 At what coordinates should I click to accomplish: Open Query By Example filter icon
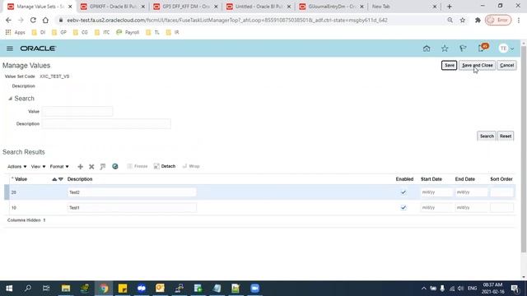click(103, 166)
